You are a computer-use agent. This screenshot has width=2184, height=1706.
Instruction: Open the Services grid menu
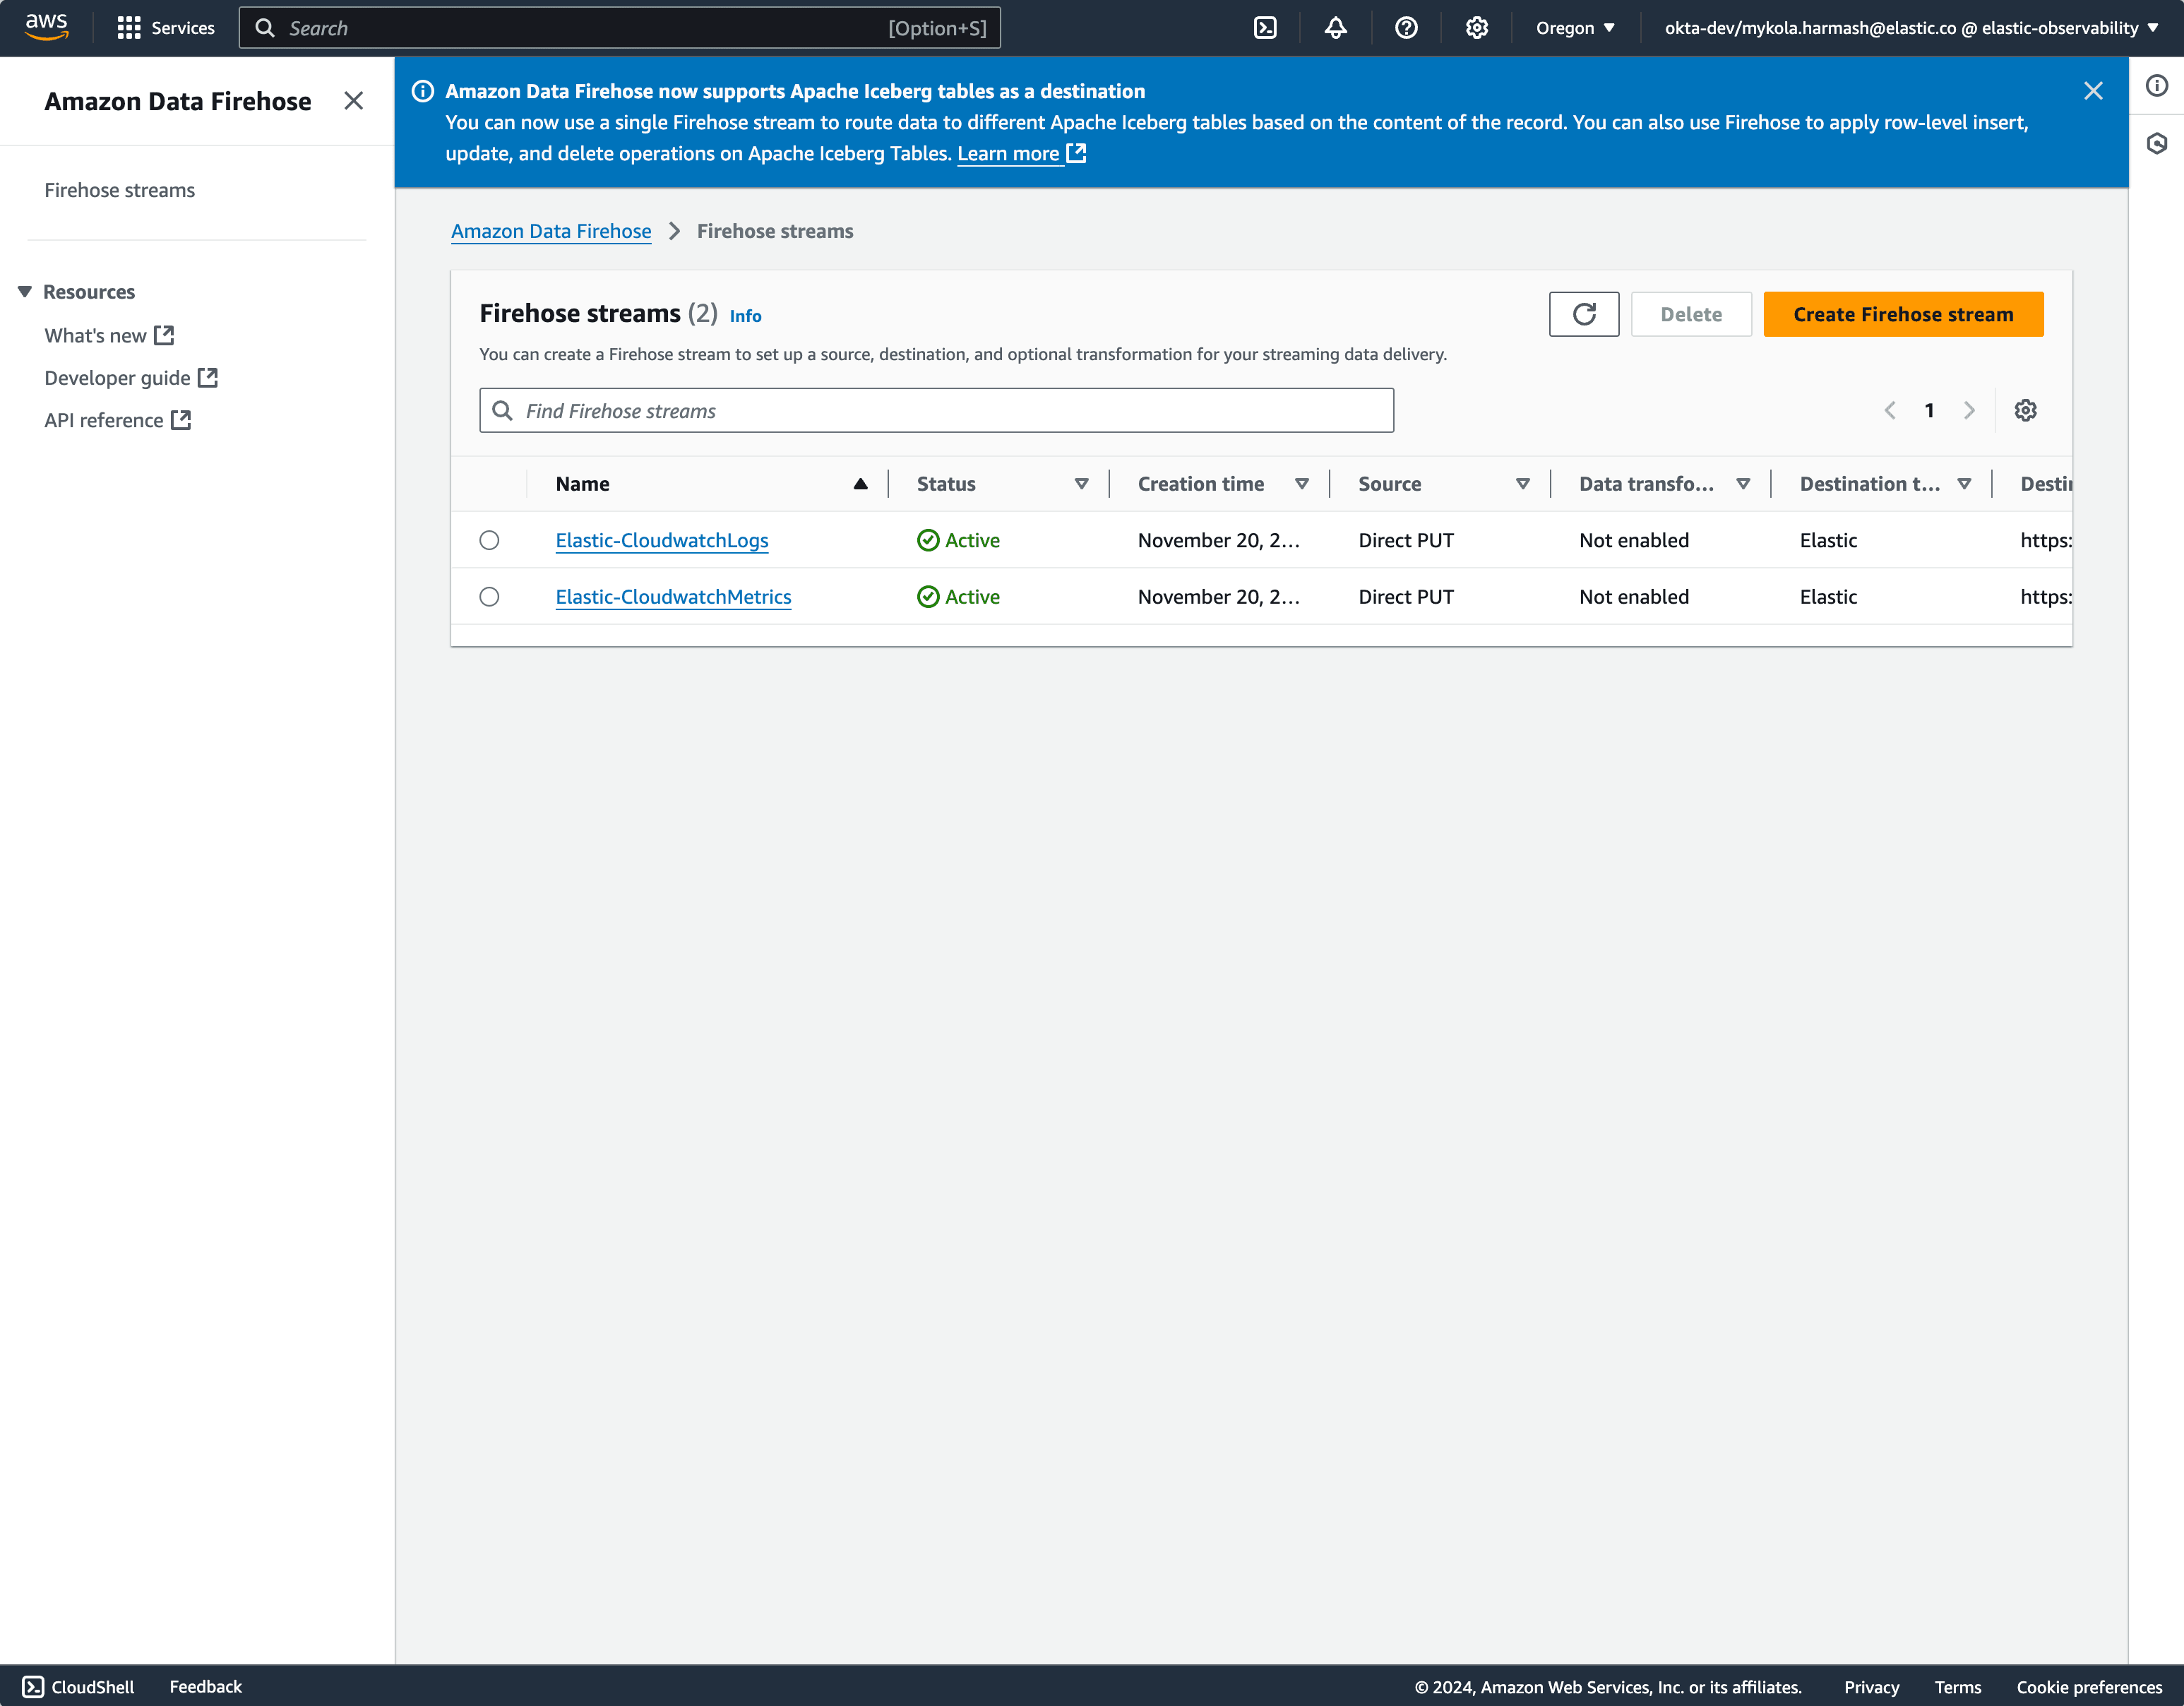coord(129,28)
